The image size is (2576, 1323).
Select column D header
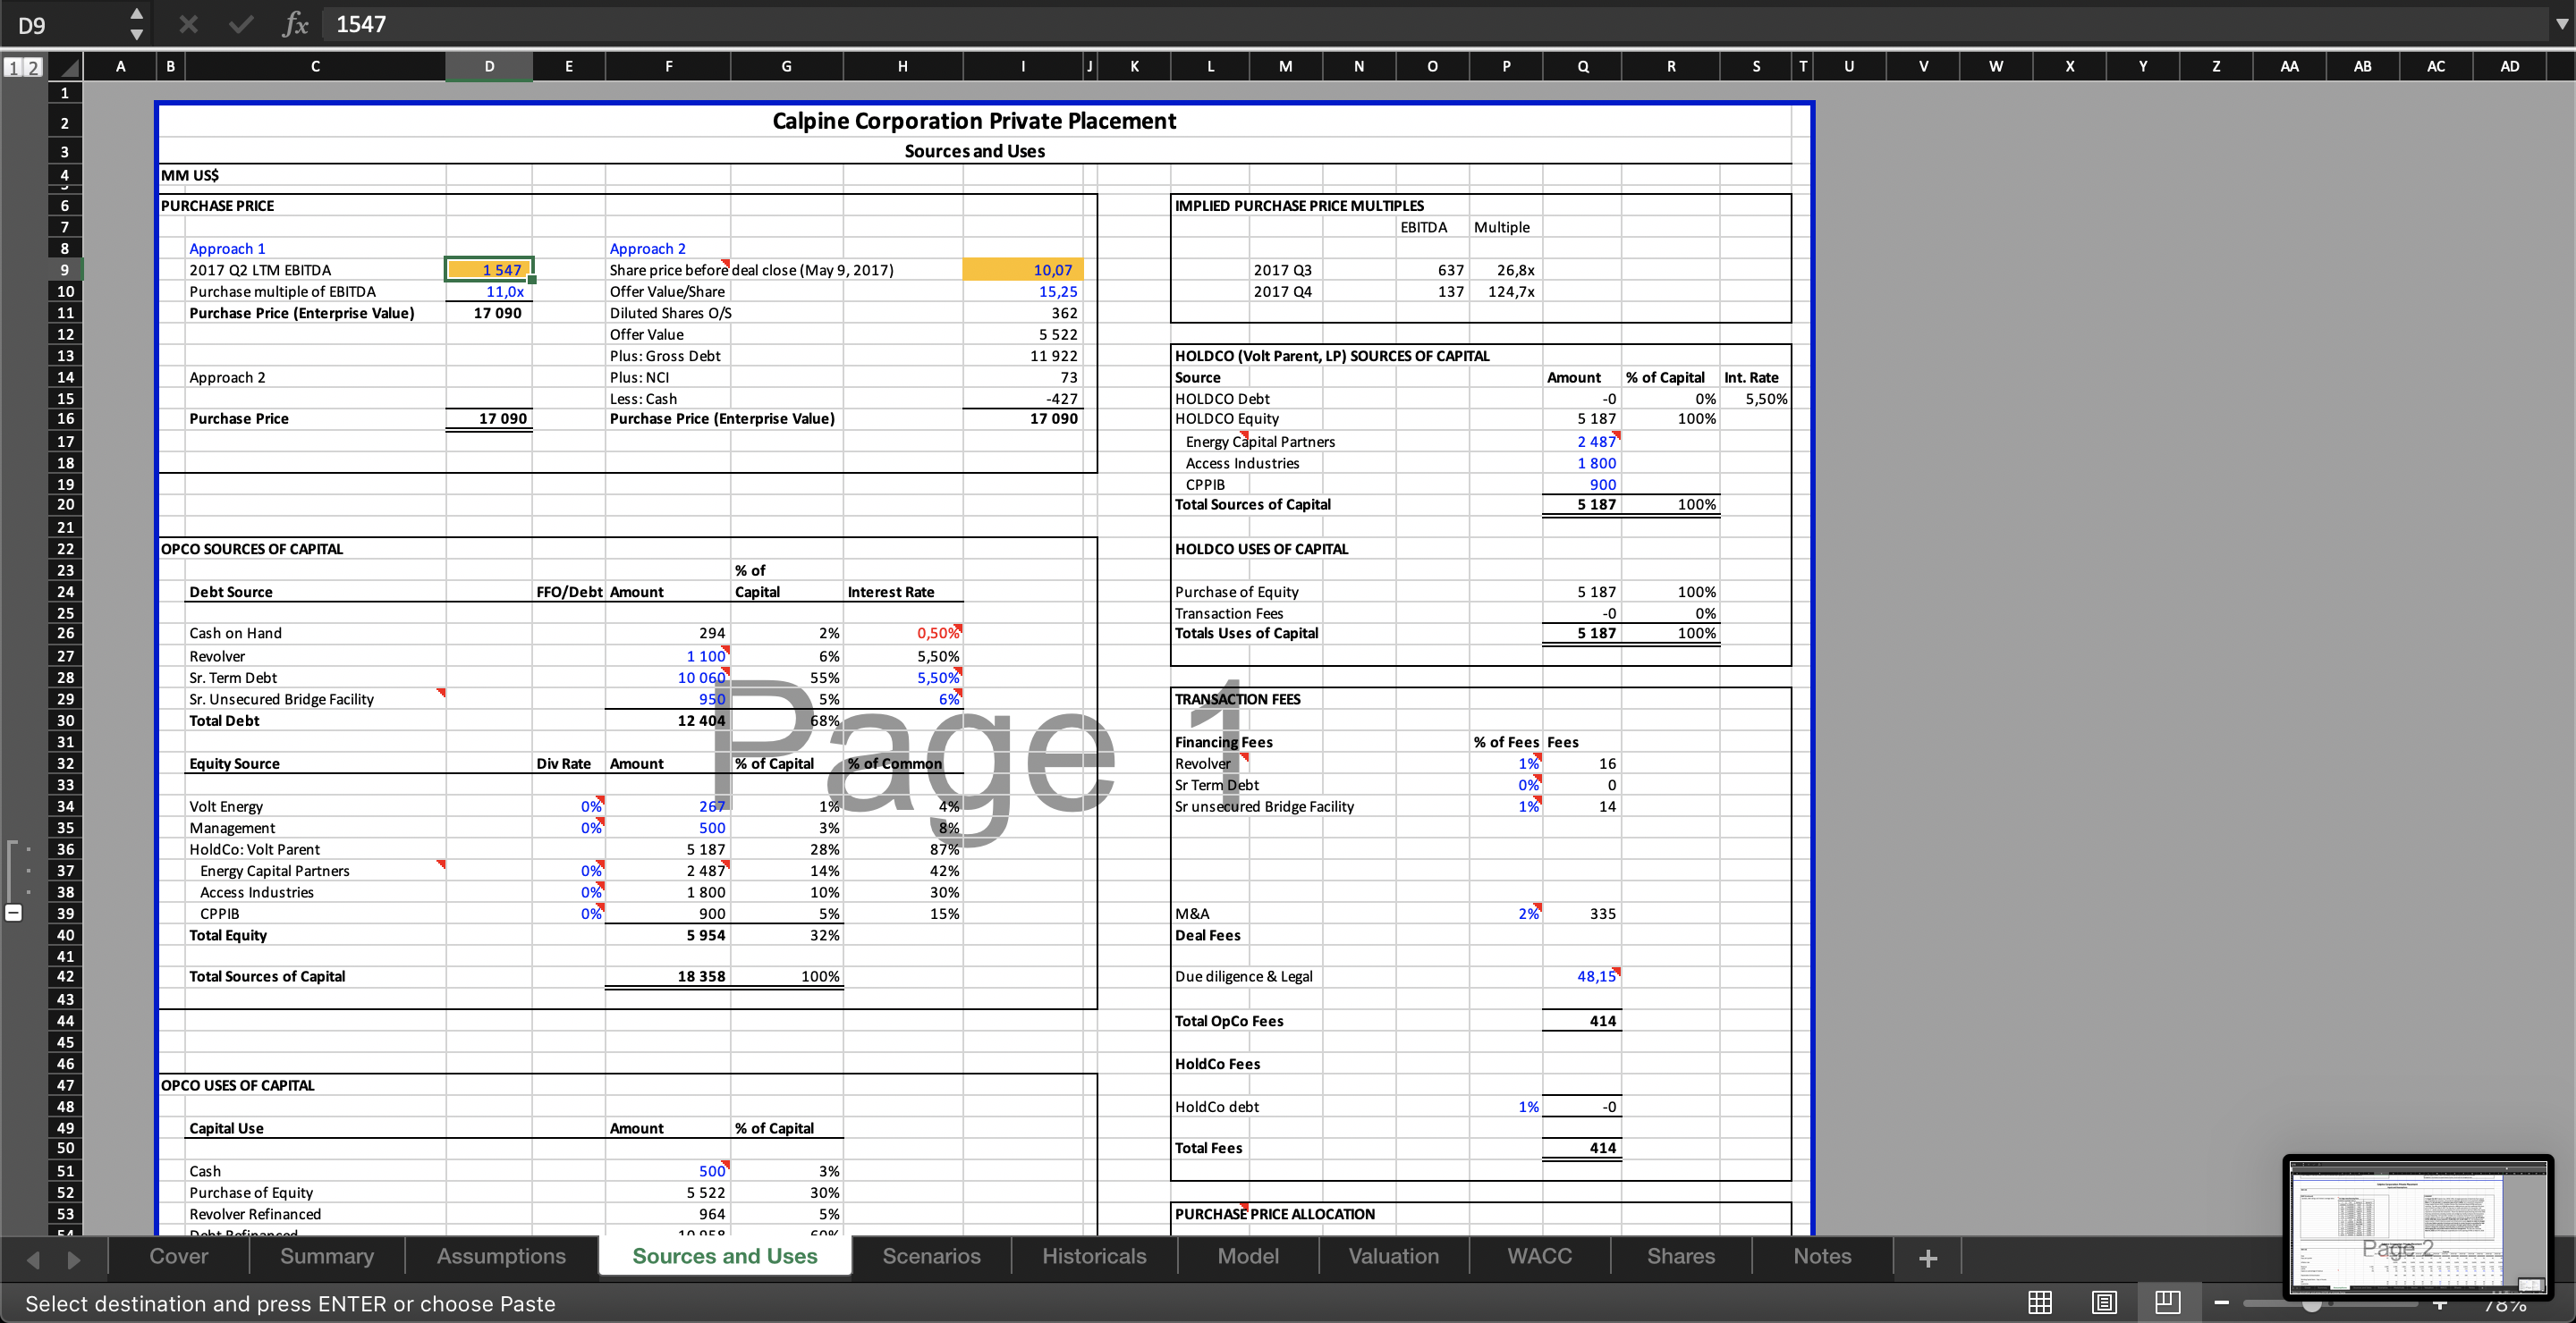coord(489,67)
